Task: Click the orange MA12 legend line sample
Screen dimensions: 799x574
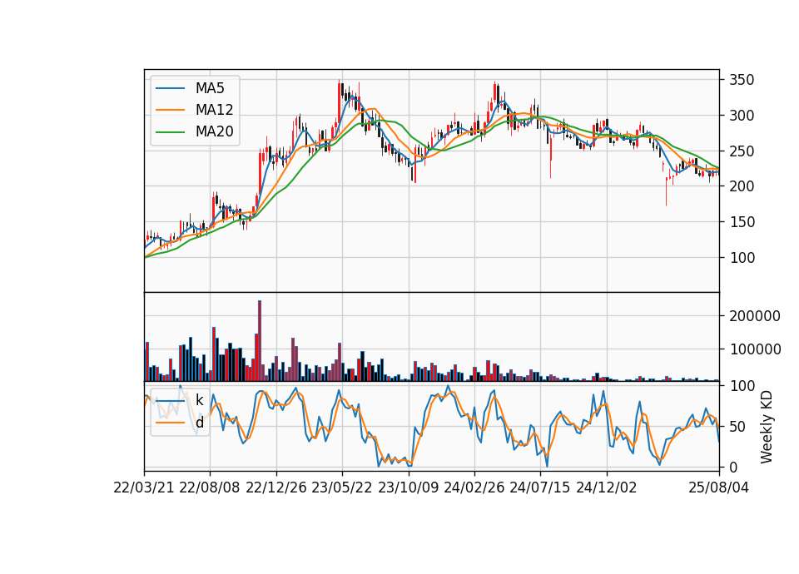Action: pyautogui.click(x=170, y=110)
